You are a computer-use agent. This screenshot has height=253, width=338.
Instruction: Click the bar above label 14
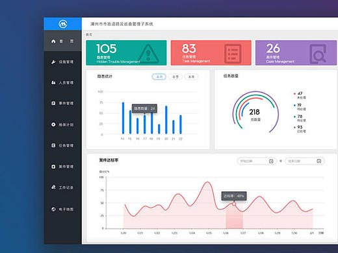123,118
